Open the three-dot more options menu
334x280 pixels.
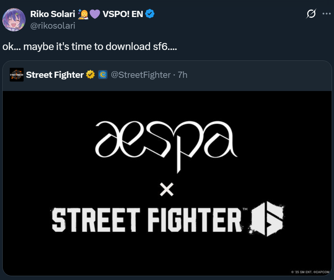(326, 14)
